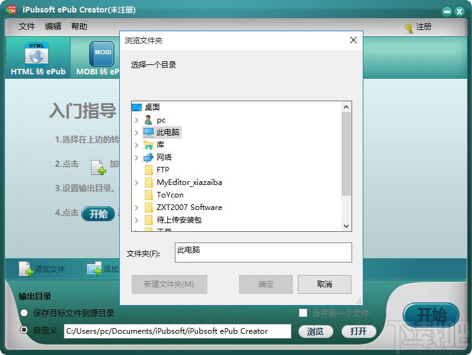This screenshot has height=355, width=472.
Task: Click the 开始 button shown in guide step 4
Action: point(98,214)
